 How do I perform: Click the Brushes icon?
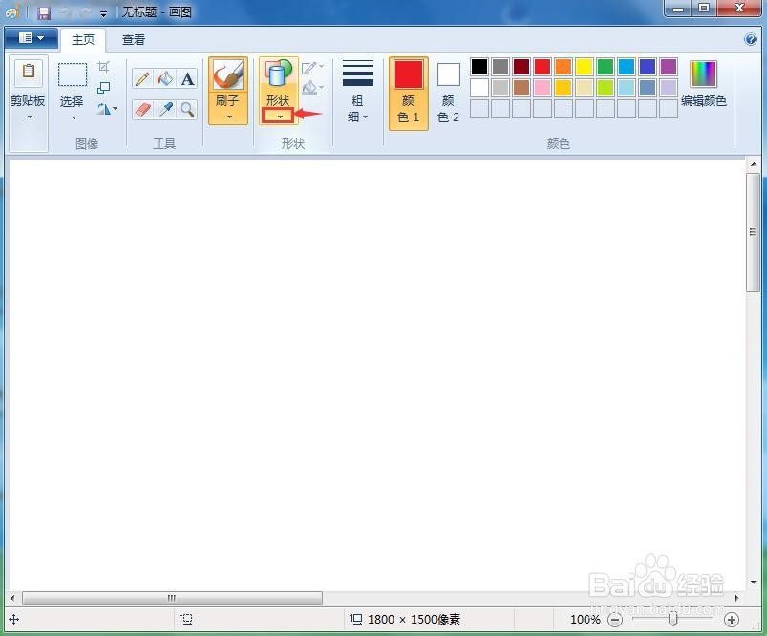[x=228, y=74]
